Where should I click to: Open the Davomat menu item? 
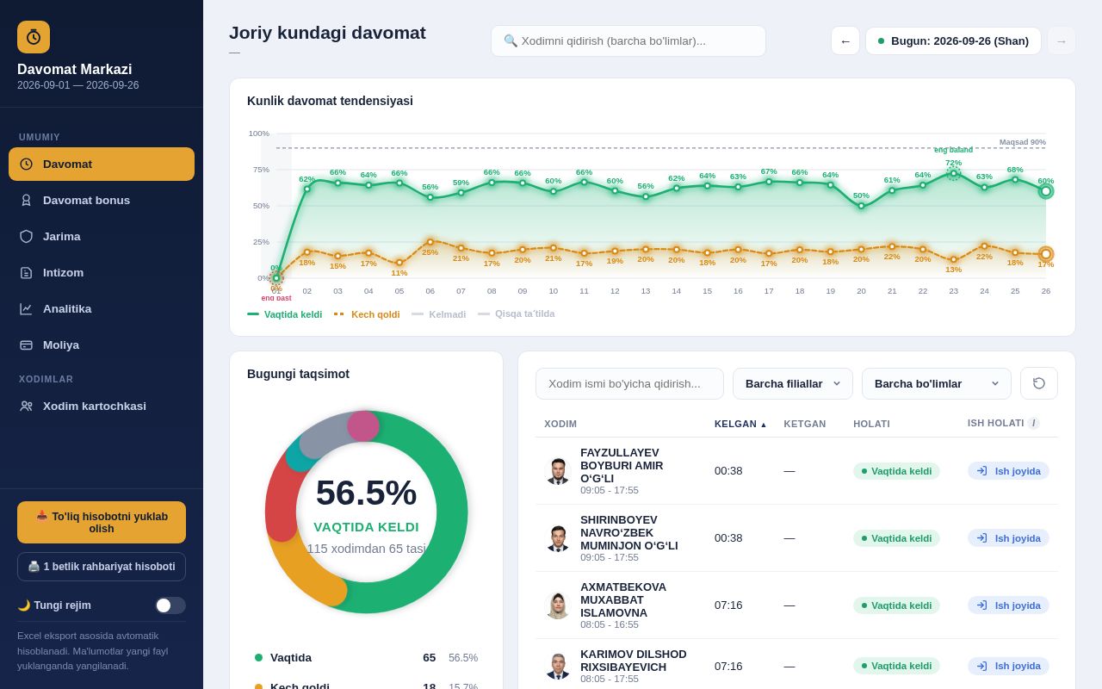[x=102, y=164]
